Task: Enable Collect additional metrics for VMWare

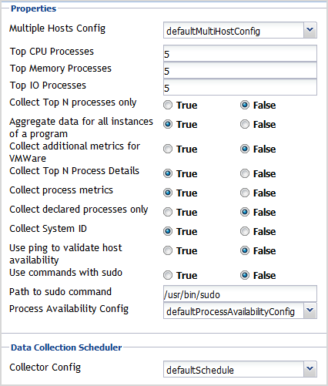Action: (x=168, y=149)
